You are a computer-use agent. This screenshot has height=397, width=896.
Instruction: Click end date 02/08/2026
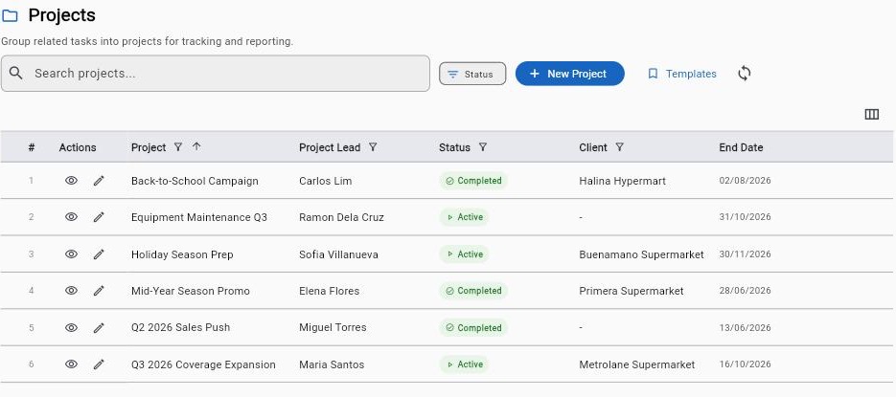click(x=745, y=181)
